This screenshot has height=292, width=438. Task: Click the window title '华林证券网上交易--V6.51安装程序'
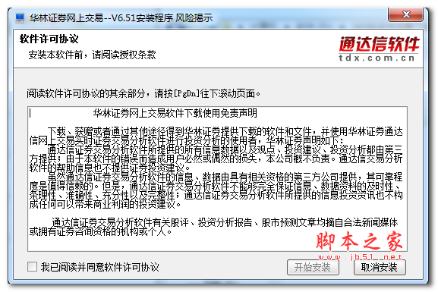click(x=102, y=18)
